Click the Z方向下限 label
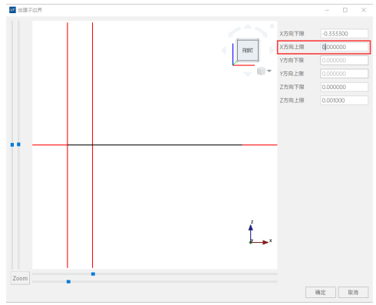Image resolution: width=376 pixels, height=305 pixels. (292, 87)
